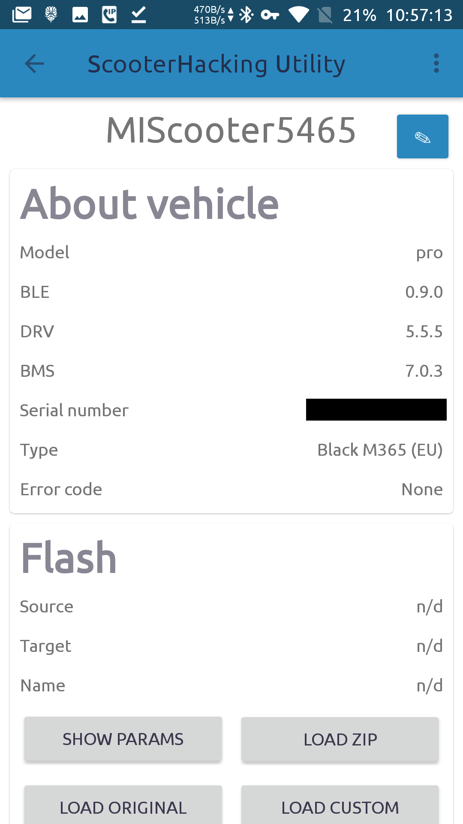463x824 pixels.
Task: Tap the Wi-Fi signal icon
Action: (299, 15)
